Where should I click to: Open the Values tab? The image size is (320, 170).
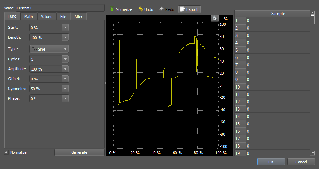point(46,17)
